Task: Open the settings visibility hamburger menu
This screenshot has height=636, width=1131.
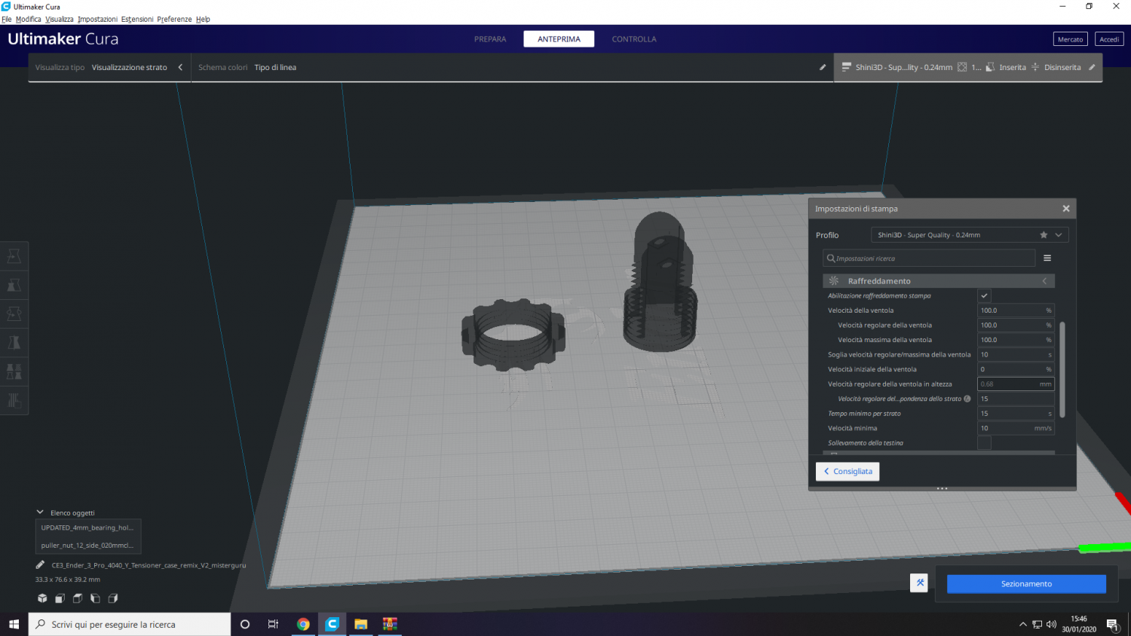Action: click(1047, 258)
